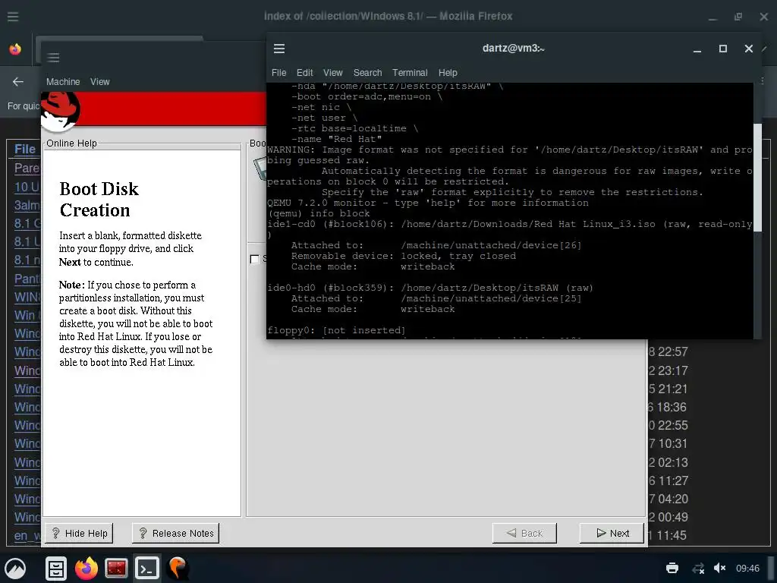Viewport: 777px width, 583px height.
Task: Open the desktop application launcher in the taskbar
Action: point(15,568)
